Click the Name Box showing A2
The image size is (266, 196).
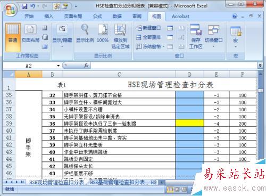coord(29,66)
